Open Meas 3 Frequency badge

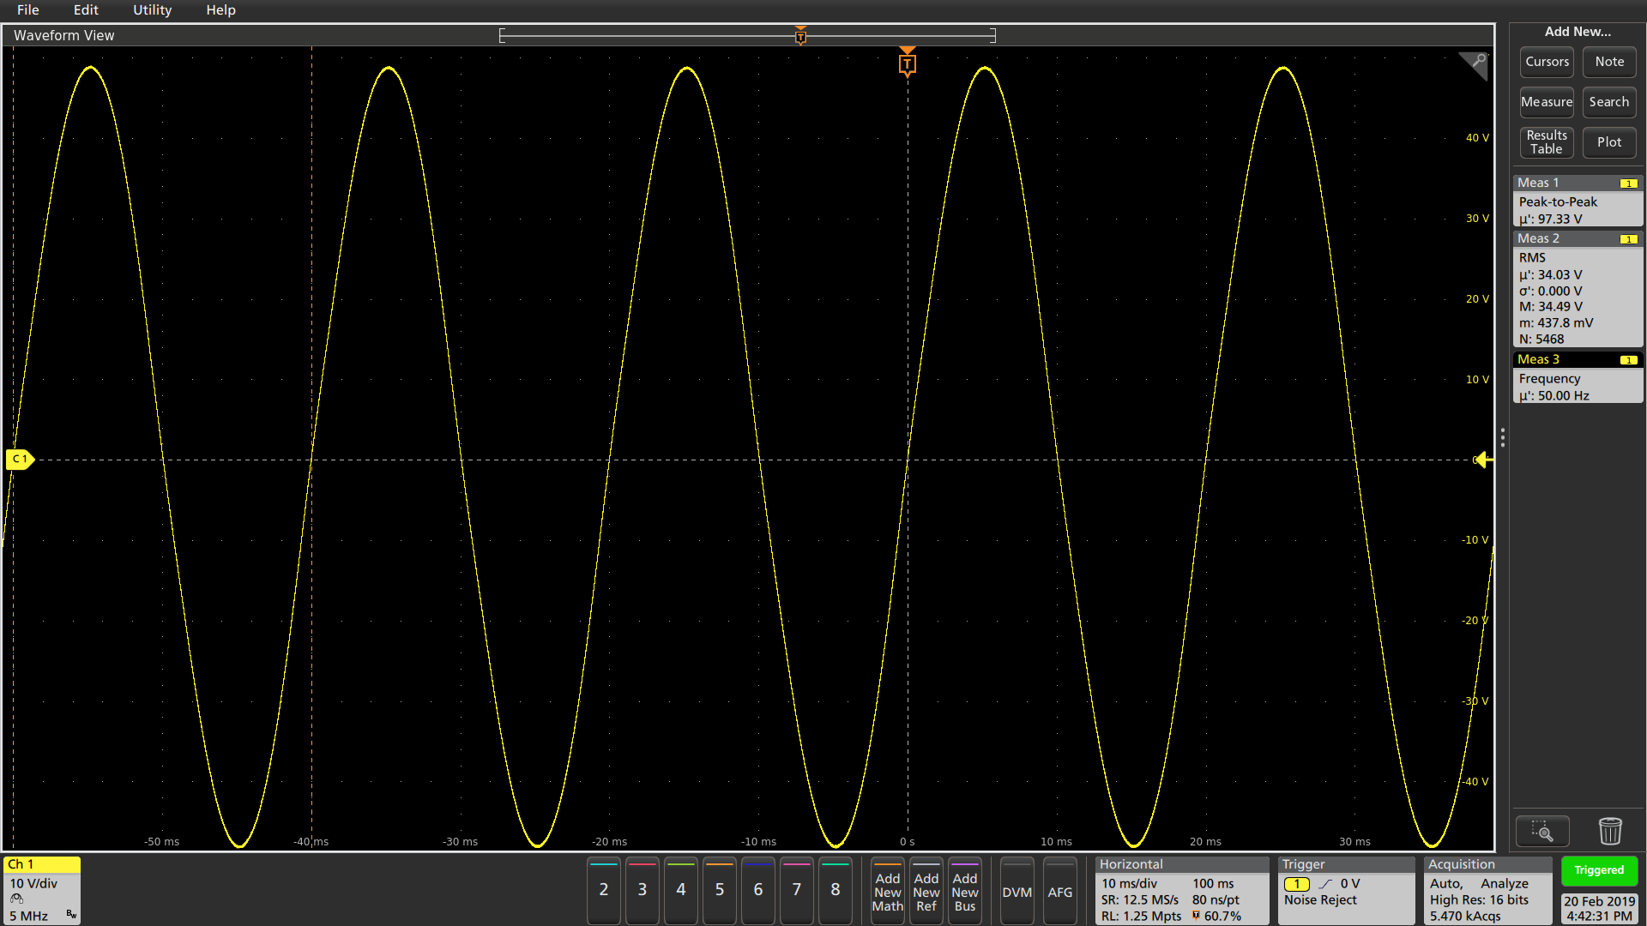pos(1578,377)
